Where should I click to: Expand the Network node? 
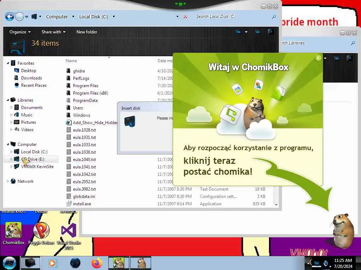[8, 181]
